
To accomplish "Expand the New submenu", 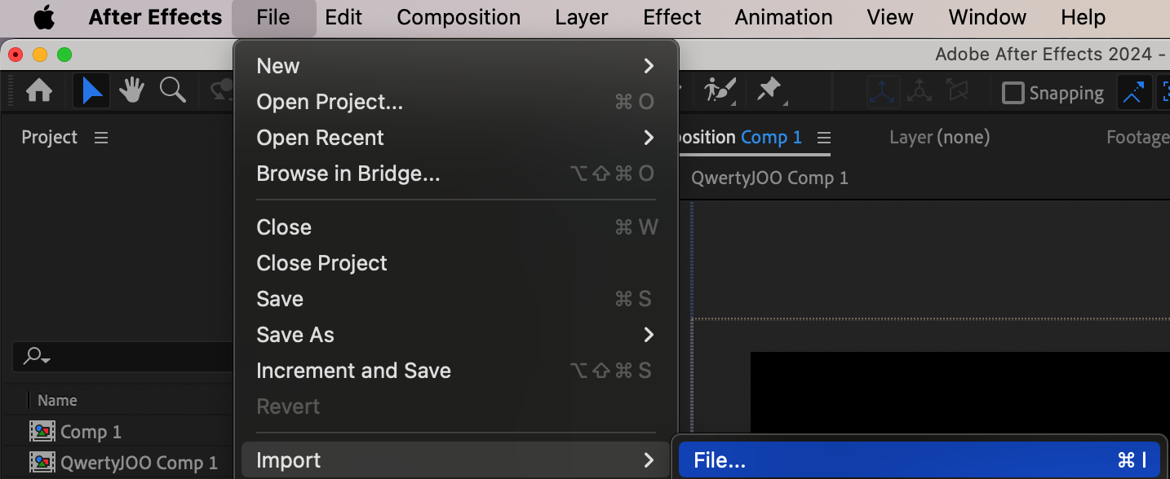I will point(455,66).
